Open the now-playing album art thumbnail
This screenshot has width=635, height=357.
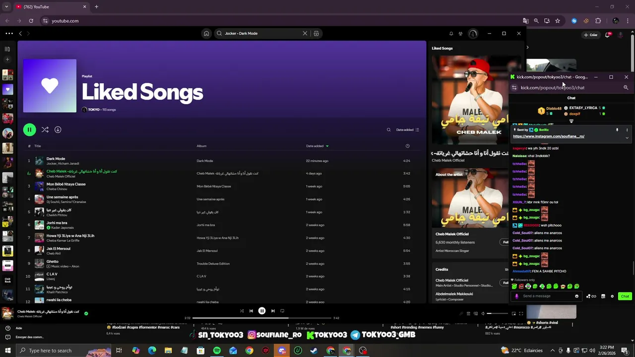click(7, 313)
